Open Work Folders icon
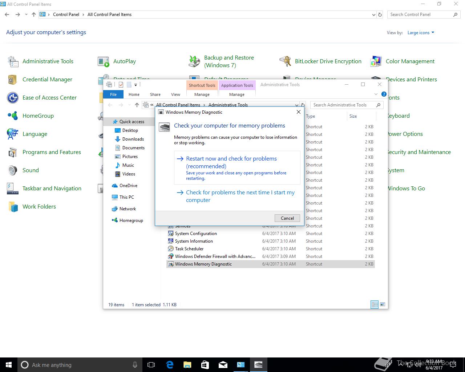Viewport: 465px width, 372px height. coord(13,207)
